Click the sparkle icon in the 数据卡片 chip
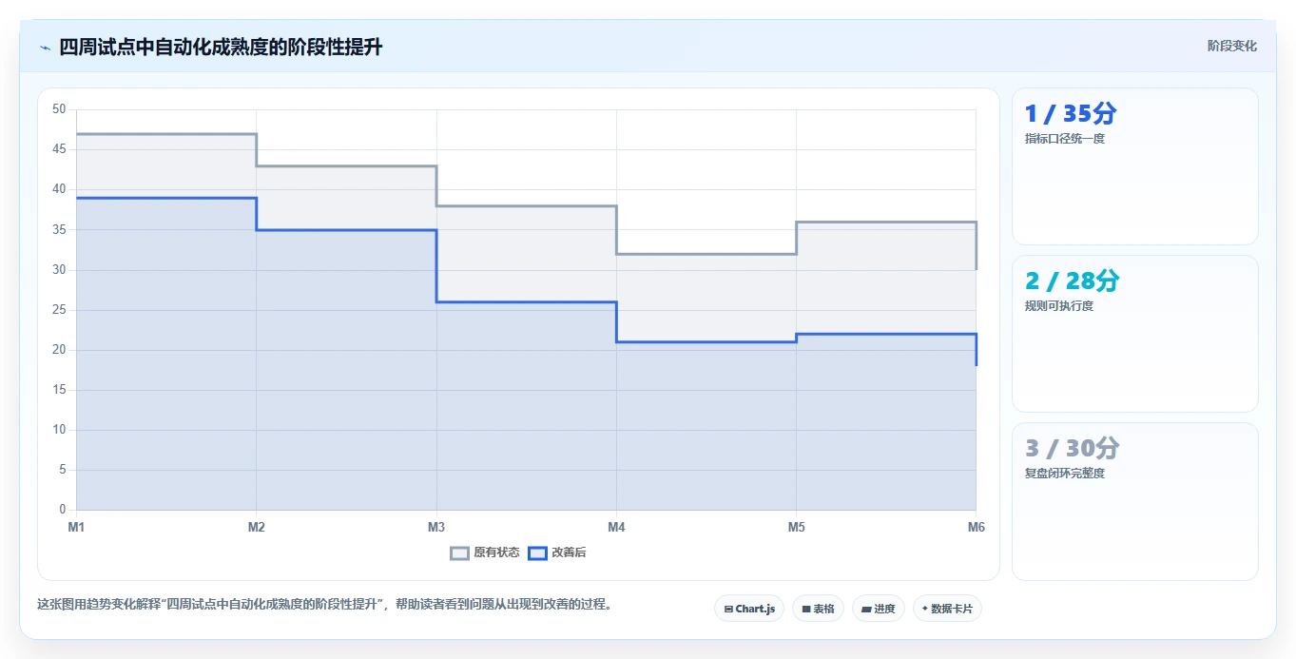1296x659 pixels. (925, 609)
